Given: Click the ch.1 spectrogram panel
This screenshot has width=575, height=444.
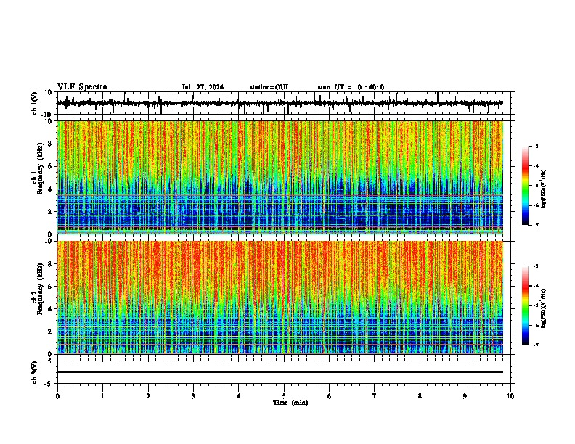Looking at the screenshot, I should click(x=280, y=177).
